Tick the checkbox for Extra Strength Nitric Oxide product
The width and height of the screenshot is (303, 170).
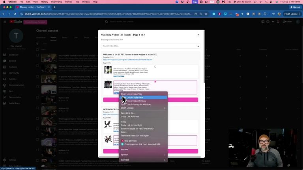tap(155, 82)
